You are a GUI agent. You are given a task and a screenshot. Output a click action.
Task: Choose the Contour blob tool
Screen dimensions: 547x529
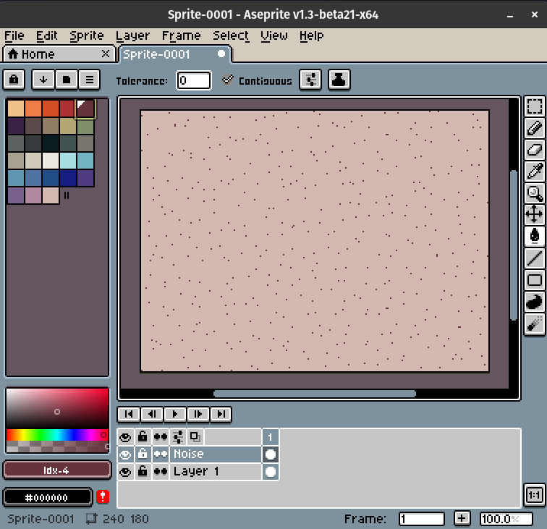[x=534, y=302]
